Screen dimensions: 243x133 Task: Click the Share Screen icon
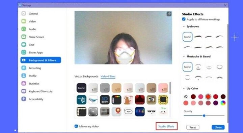coord(24,37)
